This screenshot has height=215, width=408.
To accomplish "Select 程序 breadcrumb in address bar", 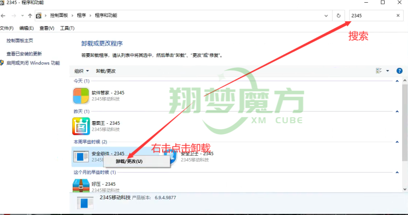I will (x=81, y=15).
